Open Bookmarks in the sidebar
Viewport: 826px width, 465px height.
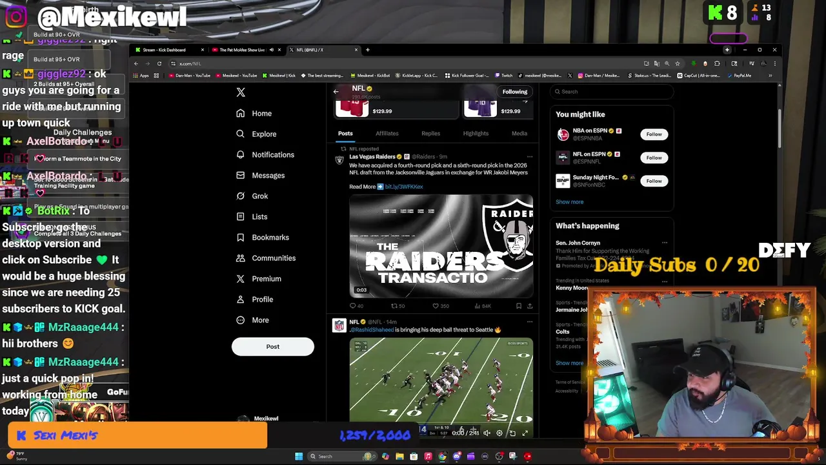point(263,237)
